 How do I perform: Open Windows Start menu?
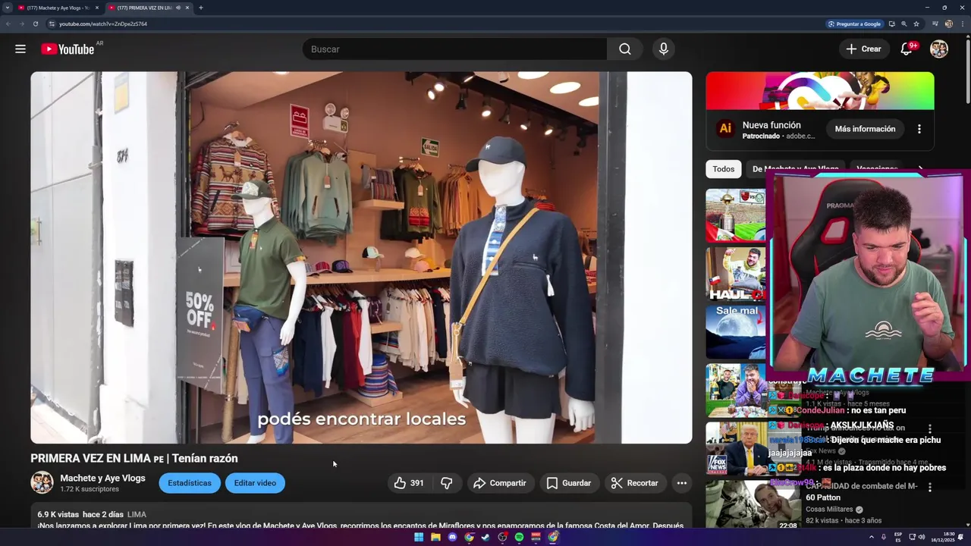[x=419, y=537]
